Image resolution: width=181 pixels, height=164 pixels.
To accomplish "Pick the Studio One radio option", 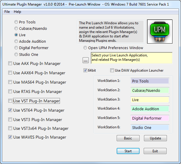I will [x=16, y=54].
